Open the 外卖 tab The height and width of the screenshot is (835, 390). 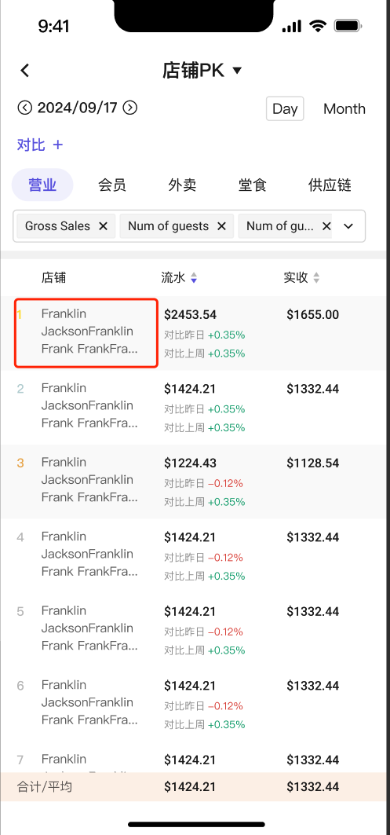(183, 185)
